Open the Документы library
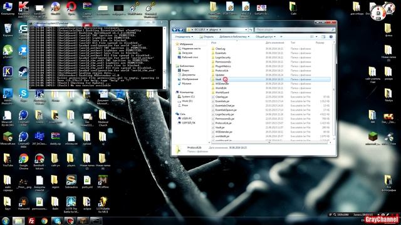 pyautogui.click(x=187, y=75)
